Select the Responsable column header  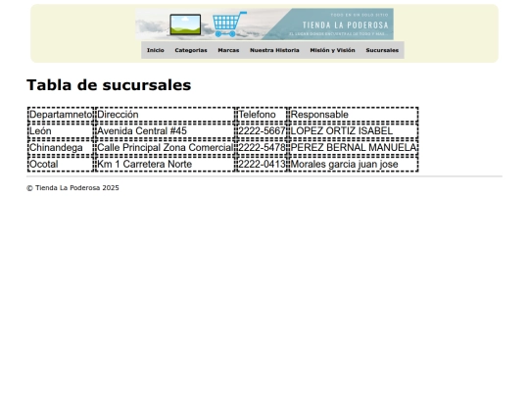click(x=354, y=115)
